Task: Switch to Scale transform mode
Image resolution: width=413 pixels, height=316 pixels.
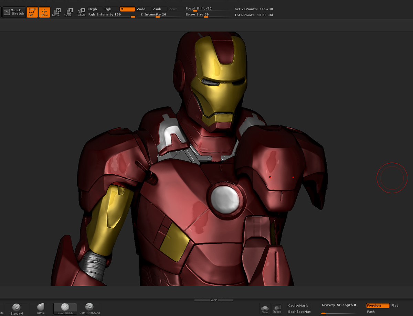Action: (x=68, y=12)
